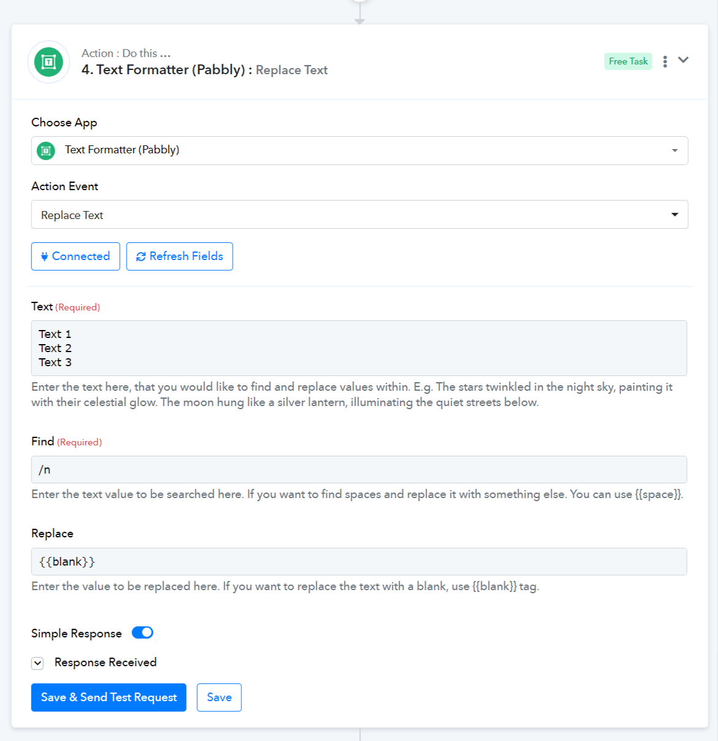The image size is (718, 741).
Task: Collapse the action step with header chevron
Action: click(683, 60)
